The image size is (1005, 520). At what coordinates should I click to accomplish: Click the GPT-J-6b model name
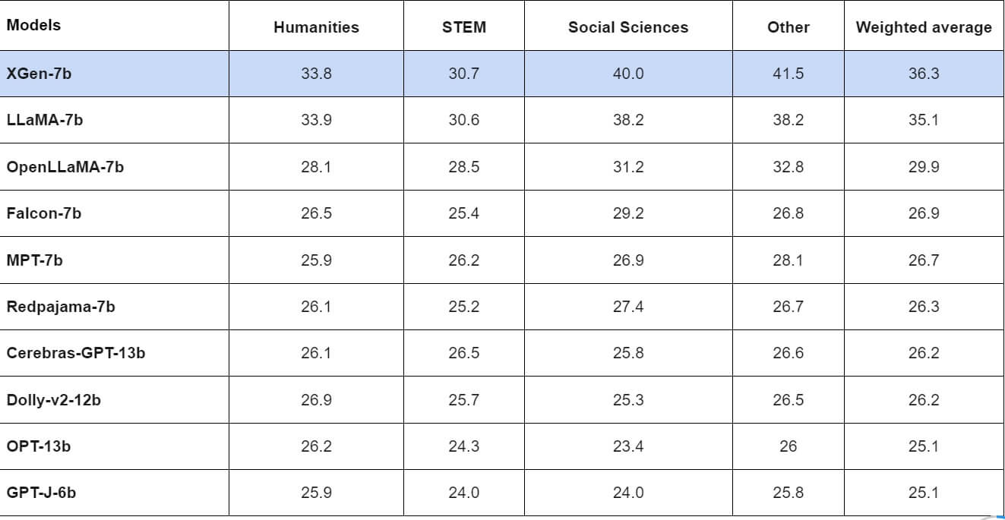41,493
